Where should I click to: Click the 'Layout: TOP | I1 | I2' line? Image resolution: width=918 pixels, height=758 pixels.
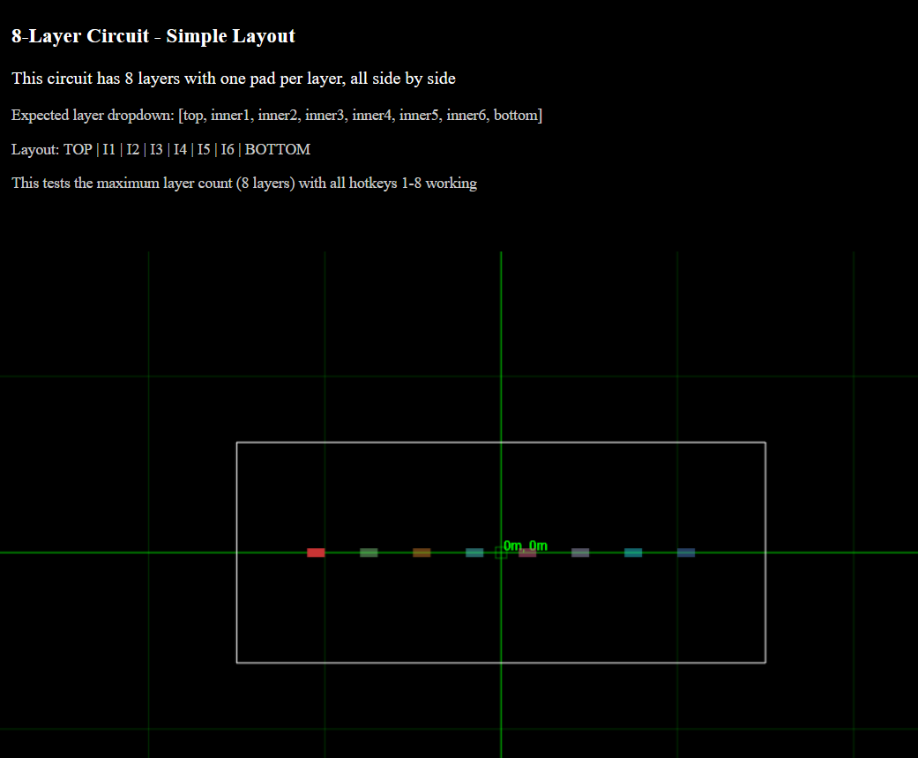[x=161, y=149]
